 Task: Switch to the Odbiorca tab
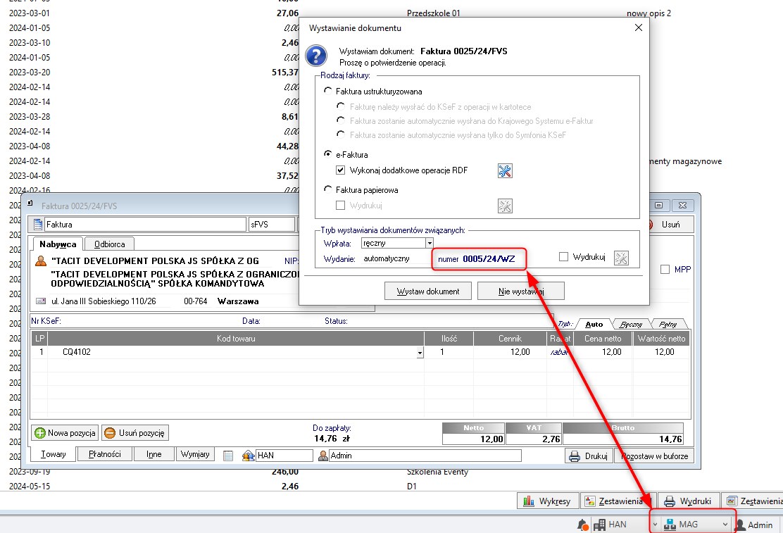[x=110, y=244]
